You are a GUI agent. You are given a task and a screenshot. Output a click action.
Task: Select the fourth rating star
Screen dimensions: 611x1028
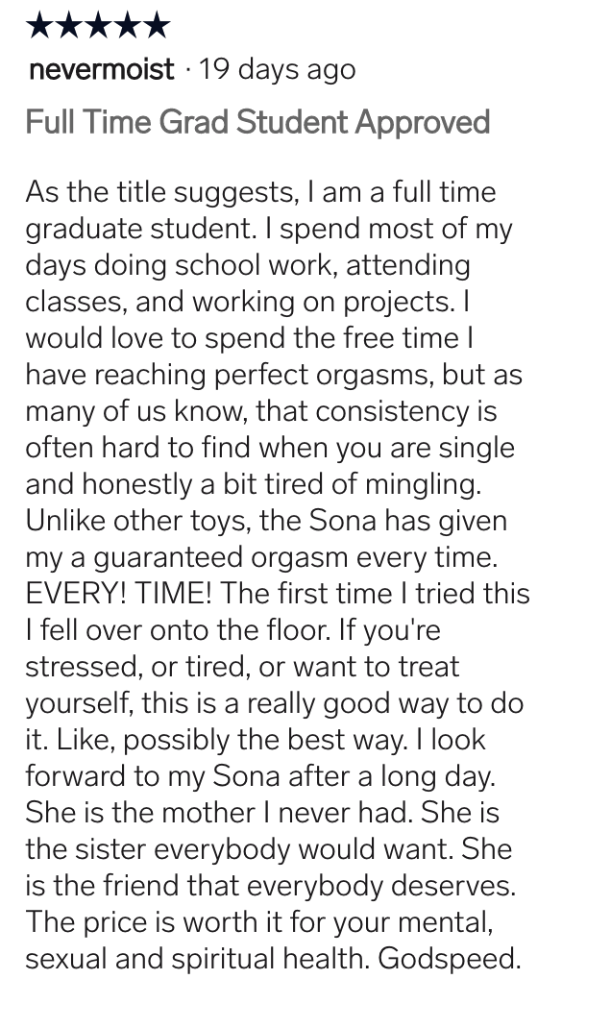[127, 26]
